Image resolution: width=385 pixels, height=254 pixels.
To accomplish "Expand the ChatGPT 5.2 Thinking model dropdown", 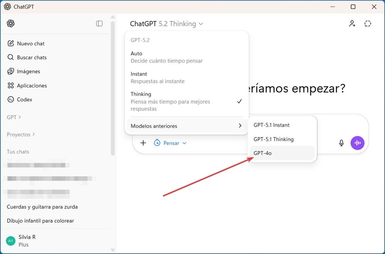I will [166, 24].
